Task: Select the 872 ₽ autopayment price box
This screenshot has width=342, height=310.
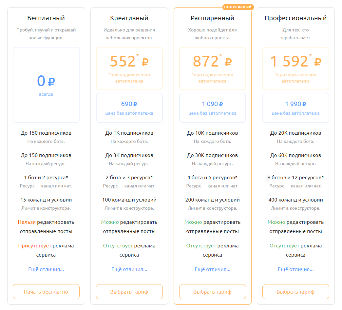Action: point(213,68)
